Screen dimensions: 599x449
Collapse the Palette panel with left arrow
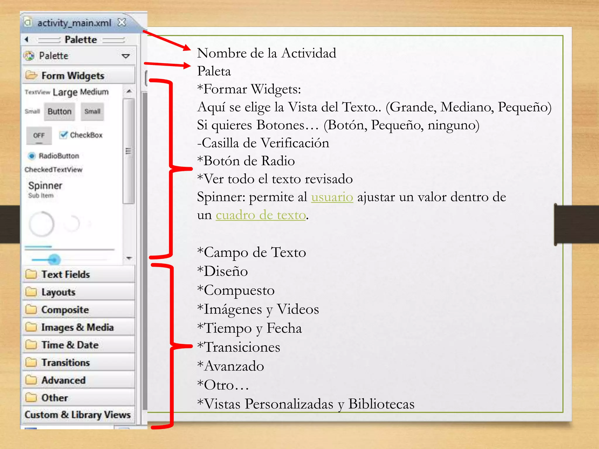27,39
